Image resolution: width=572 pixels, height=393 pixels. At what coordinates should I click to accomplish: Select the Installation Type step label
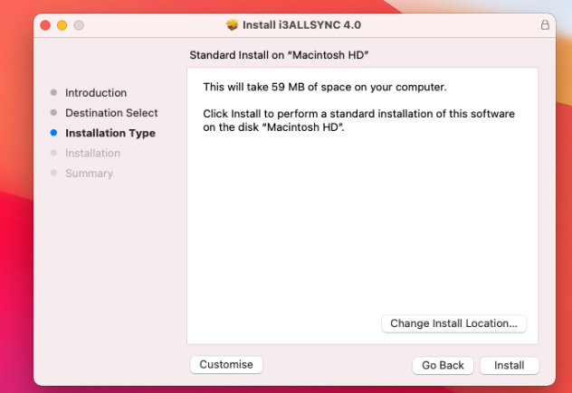point(110,133)
